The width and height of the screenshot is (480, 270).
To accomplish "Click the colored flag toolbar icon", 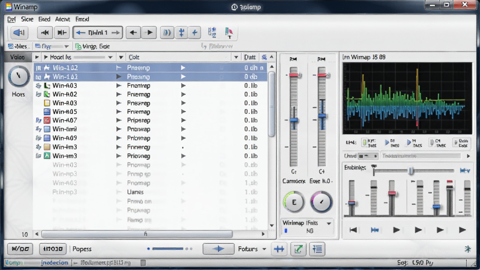I will pyautogui.click(x=229, y=33).
